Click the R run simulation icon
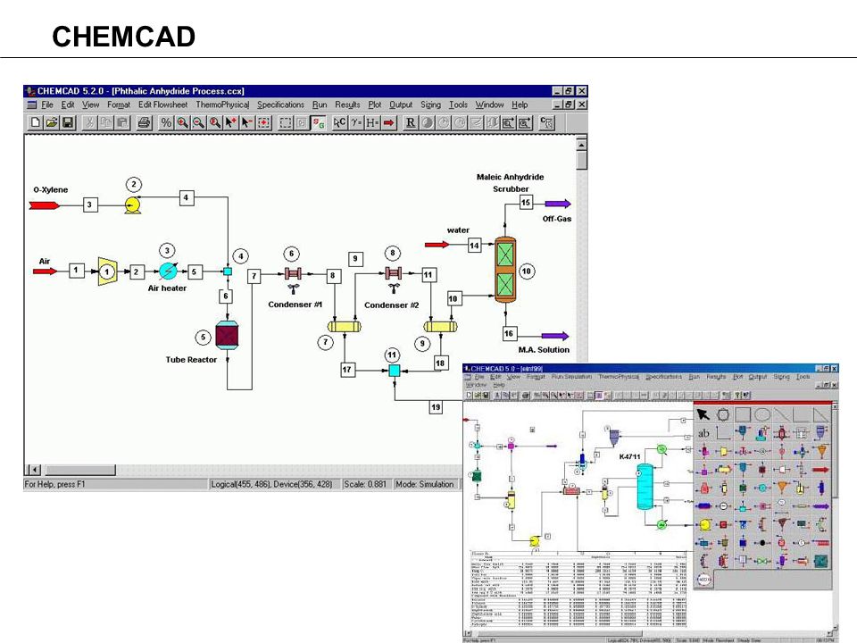Image resolution: width=857 pixels, height=643 pixels. click(411, 122)
